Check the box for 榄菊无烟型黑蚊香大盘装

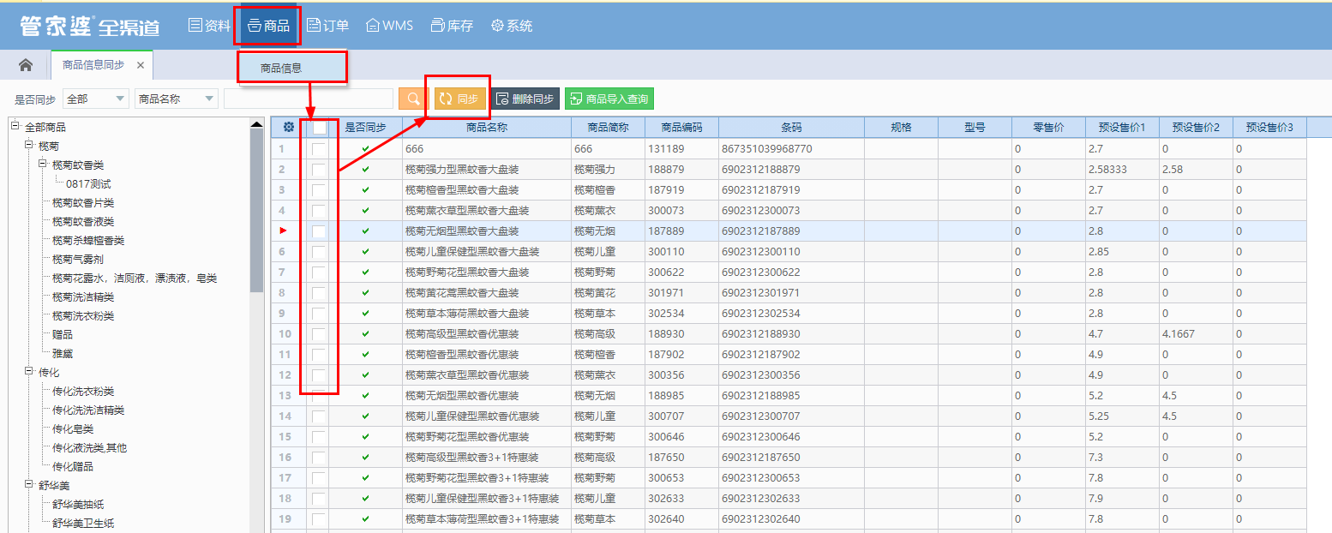pos(319,231)
